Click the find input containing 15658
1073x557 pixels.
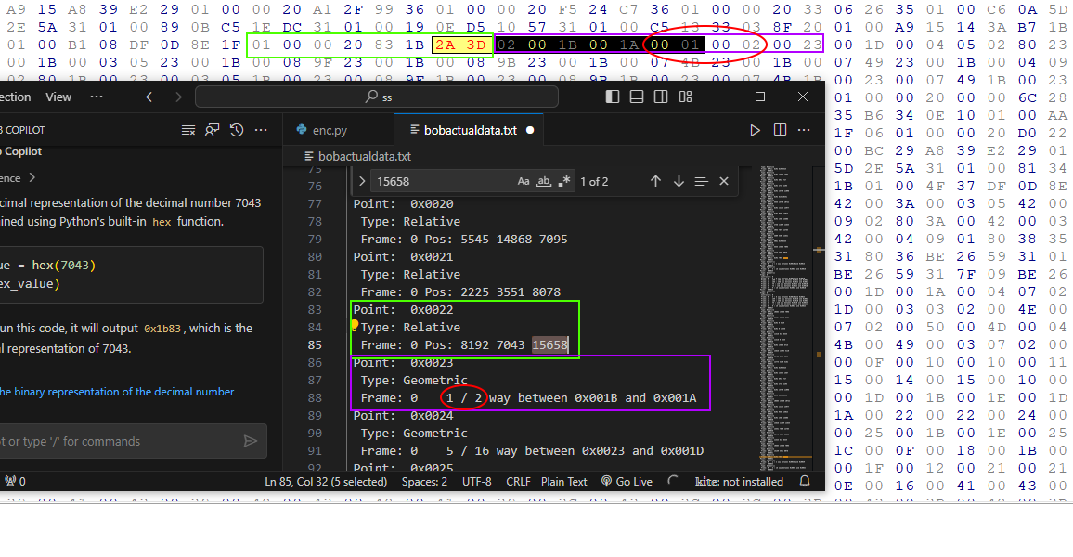click(x=442, y=181)
